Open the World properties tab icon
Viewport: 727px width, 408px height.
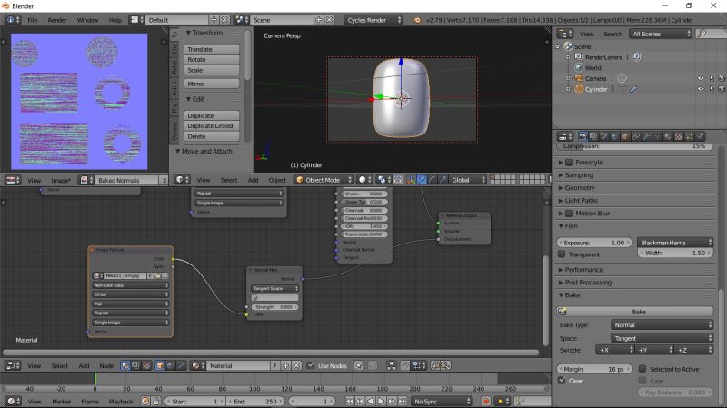614,136
